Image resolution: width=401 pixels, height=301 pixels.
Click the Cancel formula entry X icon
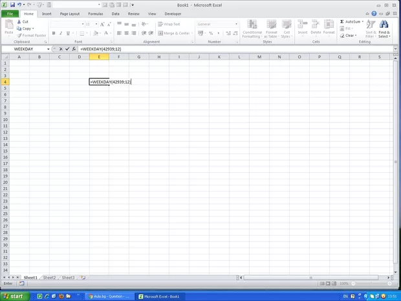(x=61, y=49)
